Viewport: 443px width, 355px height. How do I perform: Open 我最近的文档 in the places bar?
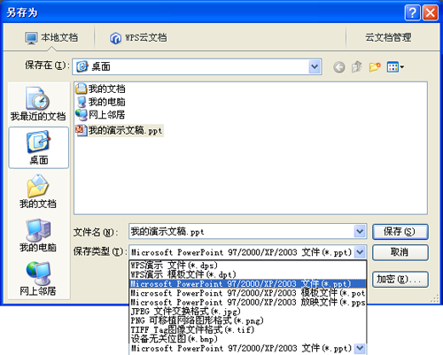click(38, 104)
